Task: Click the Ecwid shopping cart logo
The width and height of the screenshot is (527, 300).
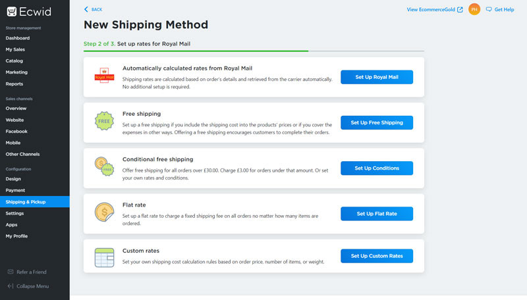Action: click(11, 11)
